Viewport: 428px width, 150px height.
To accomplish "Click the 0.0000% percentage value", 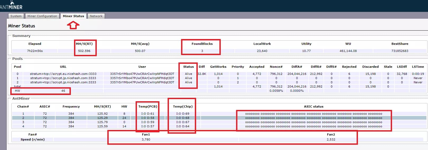I will (x=297, y=91).
